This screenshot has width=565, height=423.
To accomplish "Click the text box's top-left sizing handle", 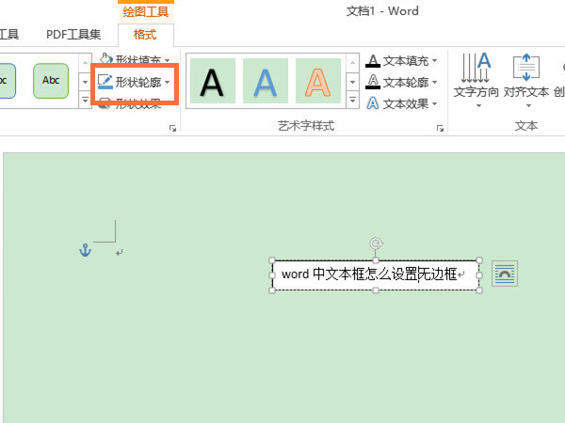I will coord(272,260).
